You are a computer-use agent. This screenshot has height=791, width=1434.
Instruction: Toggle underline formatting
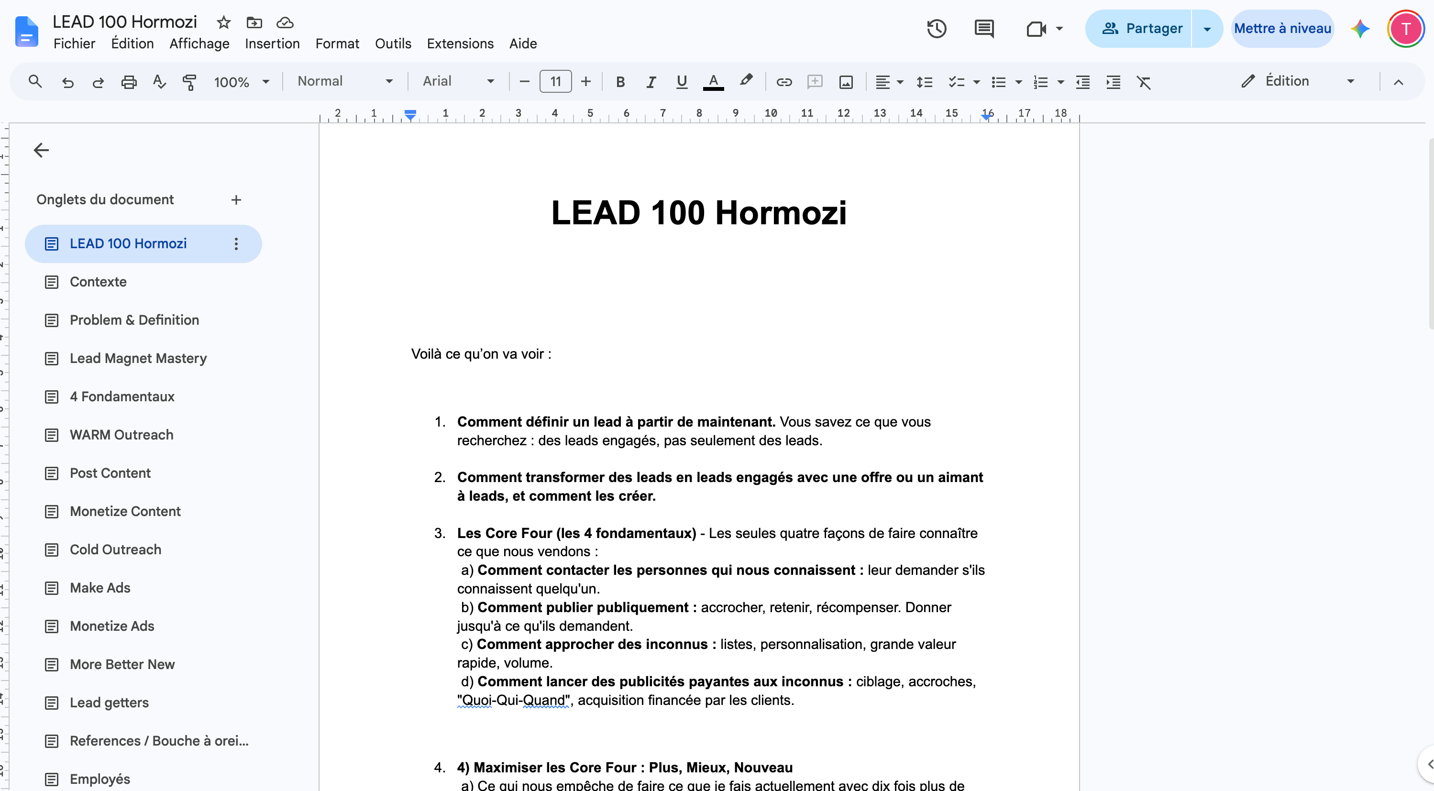(x=682, y=82)
